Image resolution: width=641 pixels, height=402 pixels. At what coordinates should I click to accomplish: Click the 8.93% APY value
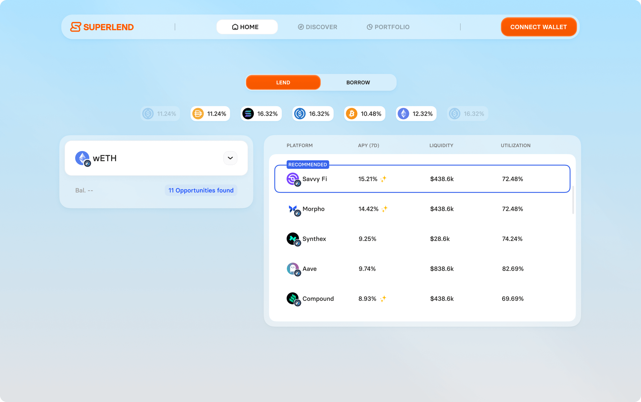pyautogui.click(x=367, y=299)
